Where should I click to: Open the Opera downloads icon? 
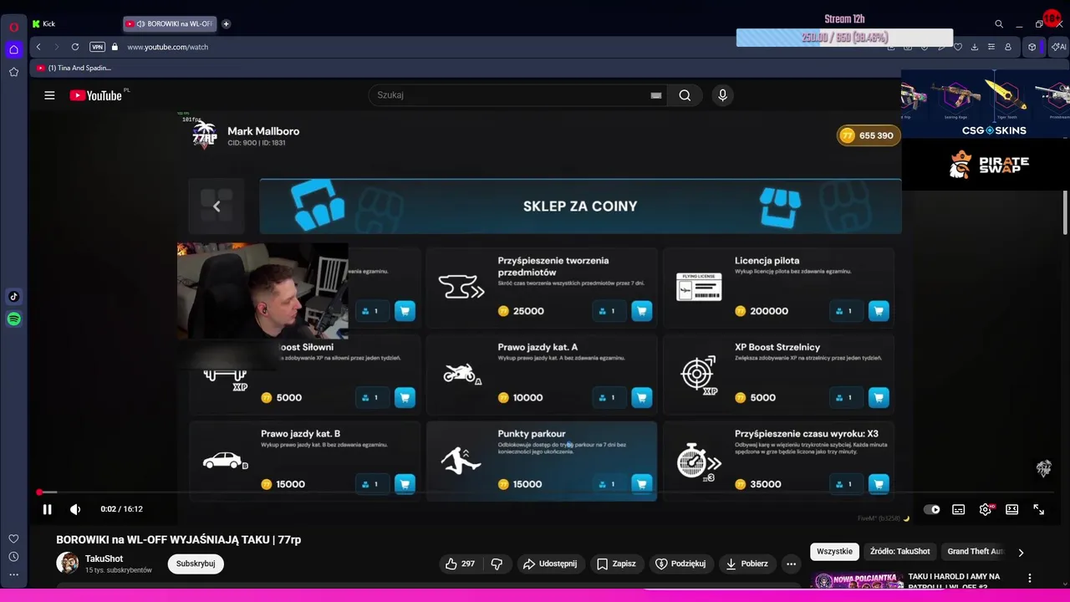tap(975, 47)
